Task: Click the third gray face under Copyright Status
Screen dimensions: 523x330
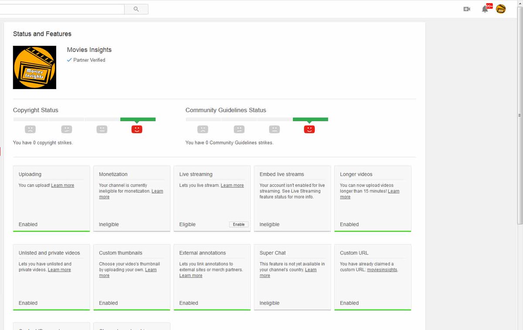Action: (x=102, y=129)
